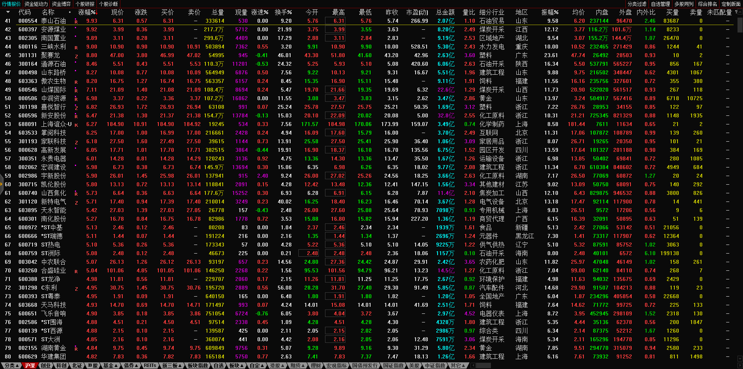Click the 定制版面 button

point(731,4)
